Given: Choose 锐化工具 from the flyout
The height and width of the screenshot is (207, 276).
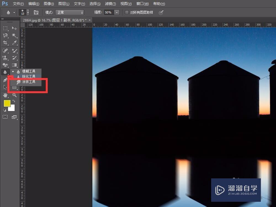Looking at the screenshot, I should (26, 77).
